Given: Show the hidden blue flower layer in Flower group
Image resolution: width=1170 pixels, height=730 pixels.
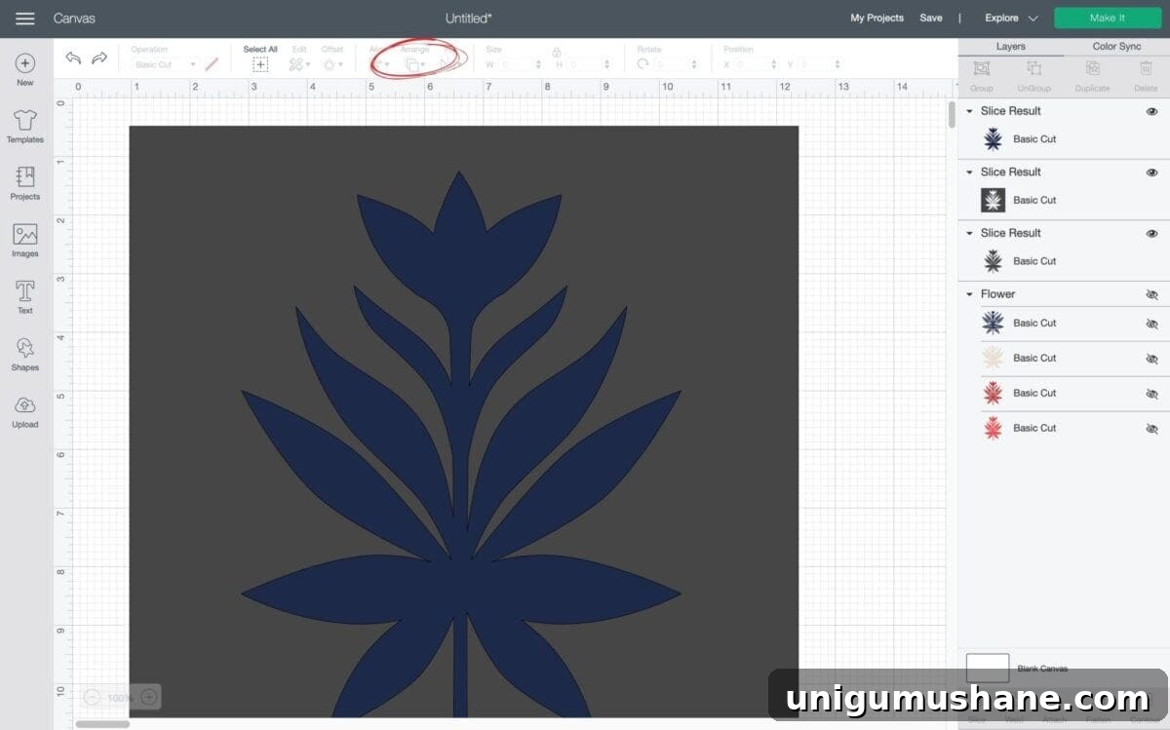Looking at the screenshot, I should (1151, 324).
